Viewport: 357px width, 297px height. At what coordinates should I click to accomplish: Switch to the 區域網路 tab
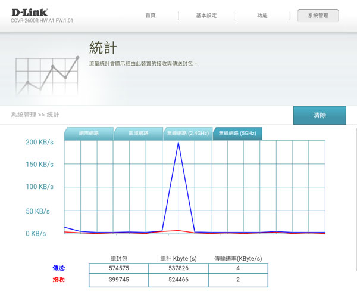click(x=138, y=134)
